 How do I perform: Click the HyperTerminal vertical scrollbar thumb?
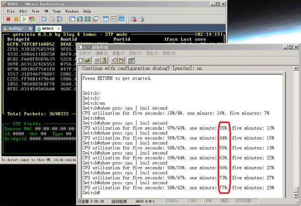tap(296, 190)
